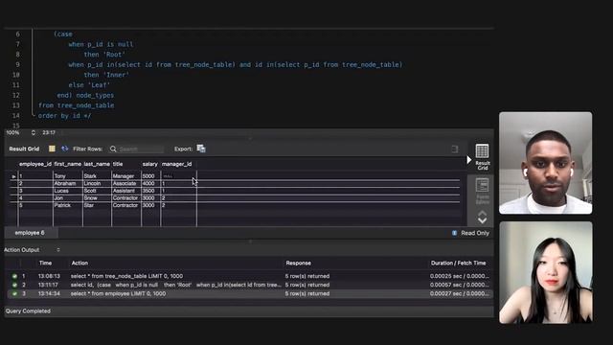Viewport: 613px width, 345px height.
Task: Click the Associate title cell
Action: [126, 183]
